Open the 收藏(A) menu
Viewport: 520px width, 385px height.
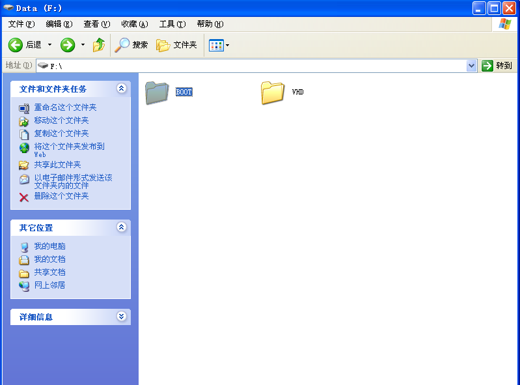(x=134, y=24)
